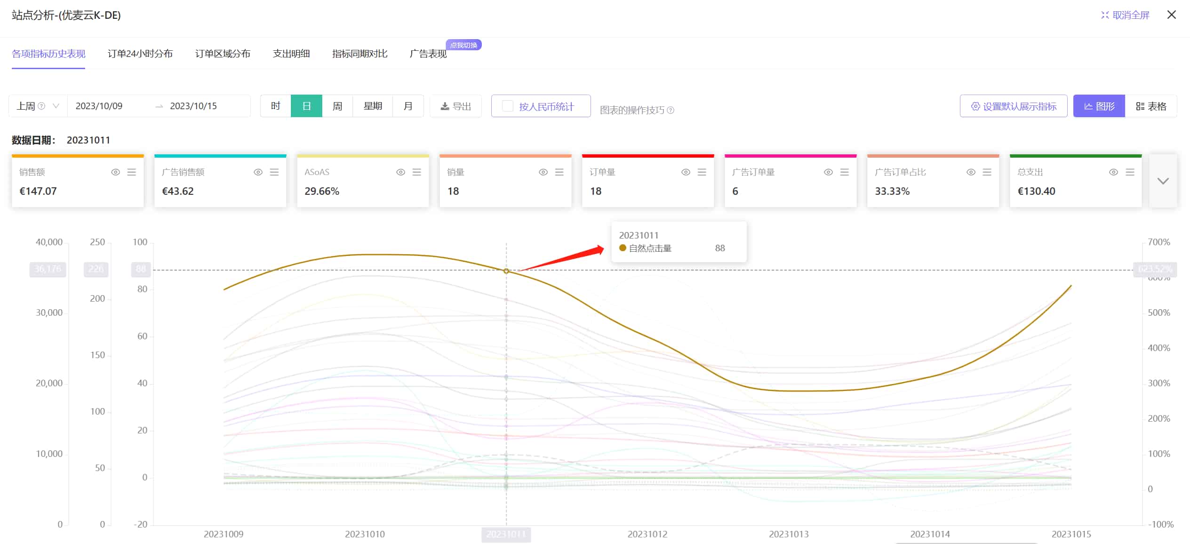Click start date field 2023/10/09
Viewport: 1190px width, 544px height.
(x=99, y=106)
